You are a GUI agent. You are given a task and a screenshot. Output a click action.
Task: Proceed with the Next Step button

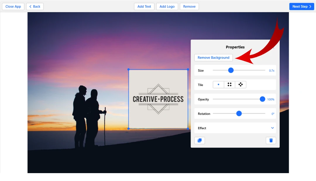point(301,6)
